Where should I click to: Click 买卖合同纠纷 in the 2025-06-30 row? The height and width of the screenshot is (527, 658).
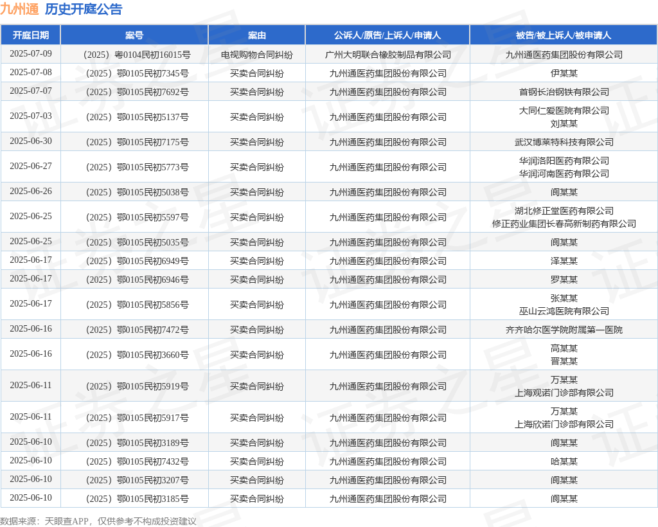[x=257, y=142]
